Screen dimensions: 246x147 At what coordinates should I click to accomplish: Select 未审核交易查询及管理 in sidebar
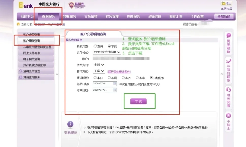[36, 47]
